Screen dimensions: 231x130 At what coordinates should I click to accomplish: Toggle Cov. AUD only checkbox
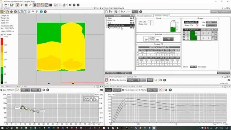[1, 90]
